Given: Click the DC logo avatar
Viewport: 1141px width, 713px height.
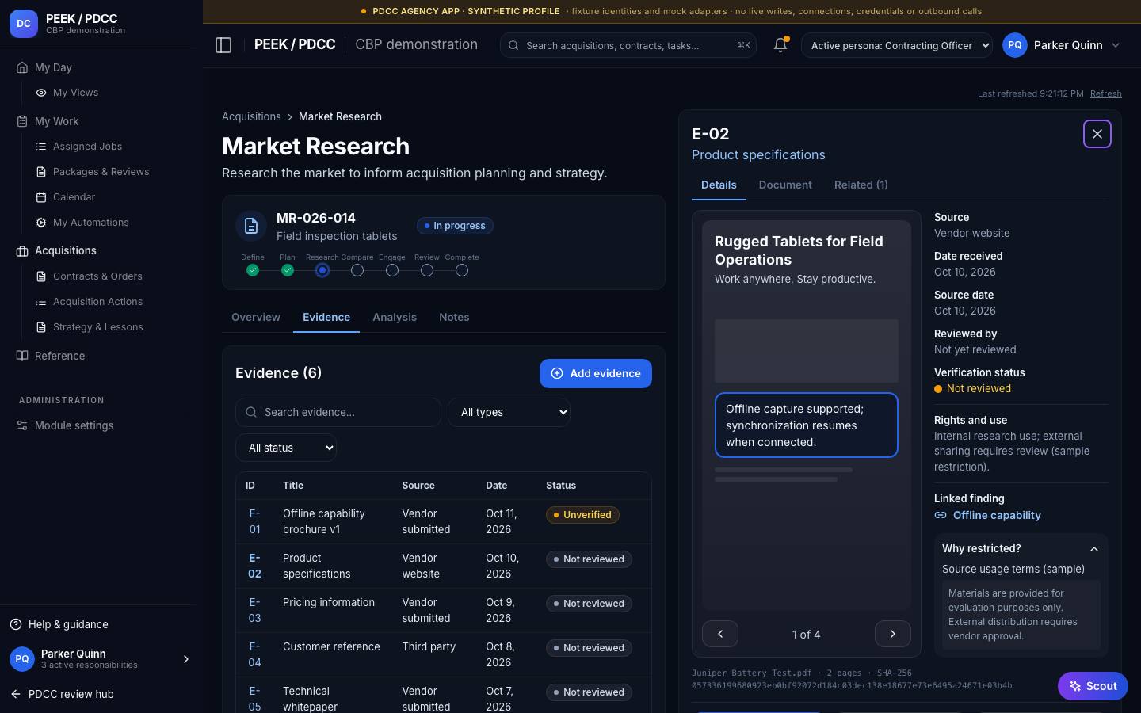Looking at the screenshot, I should (24, 24).
